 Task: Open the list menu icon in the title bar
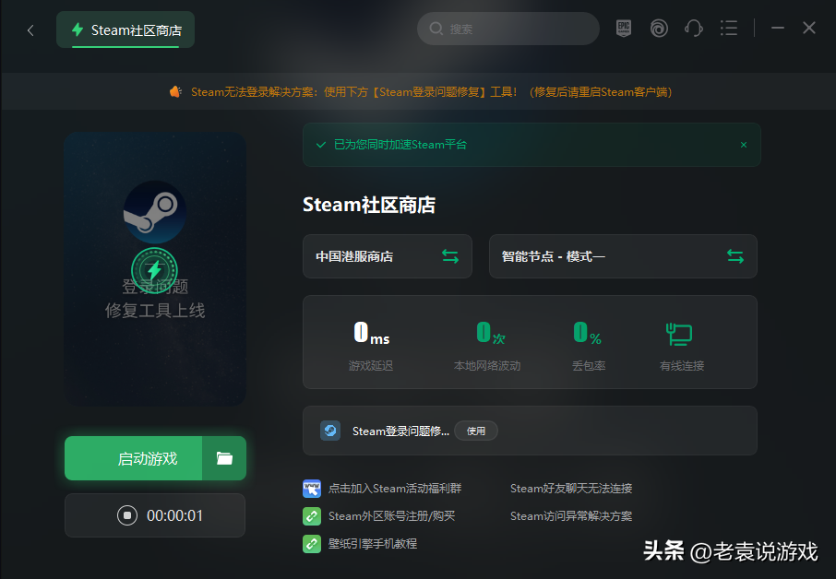(729, 28)
